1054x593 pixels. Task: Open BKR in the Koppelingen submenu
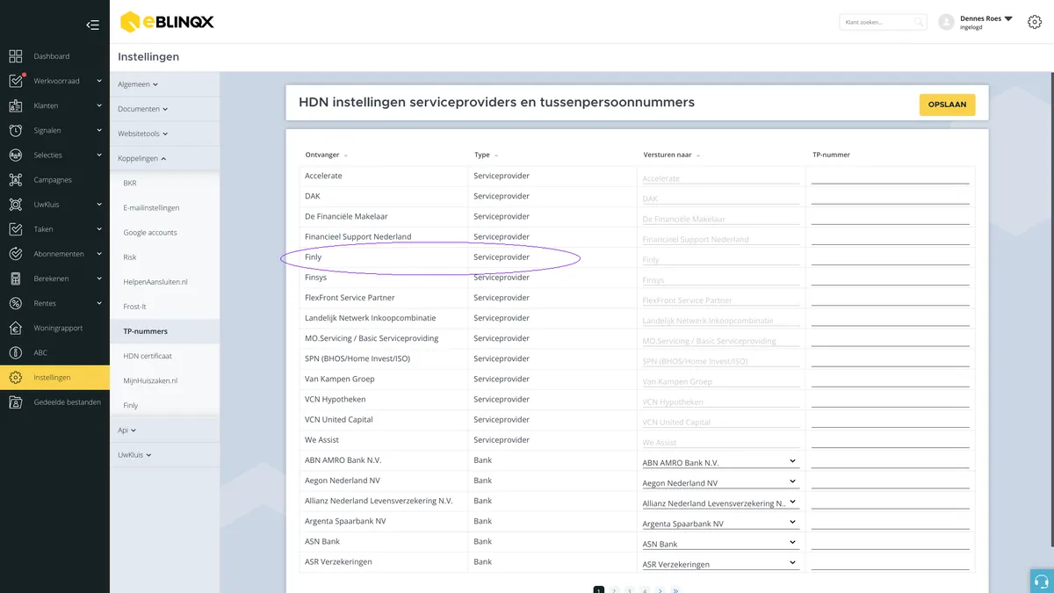click(x=130, y=183)
